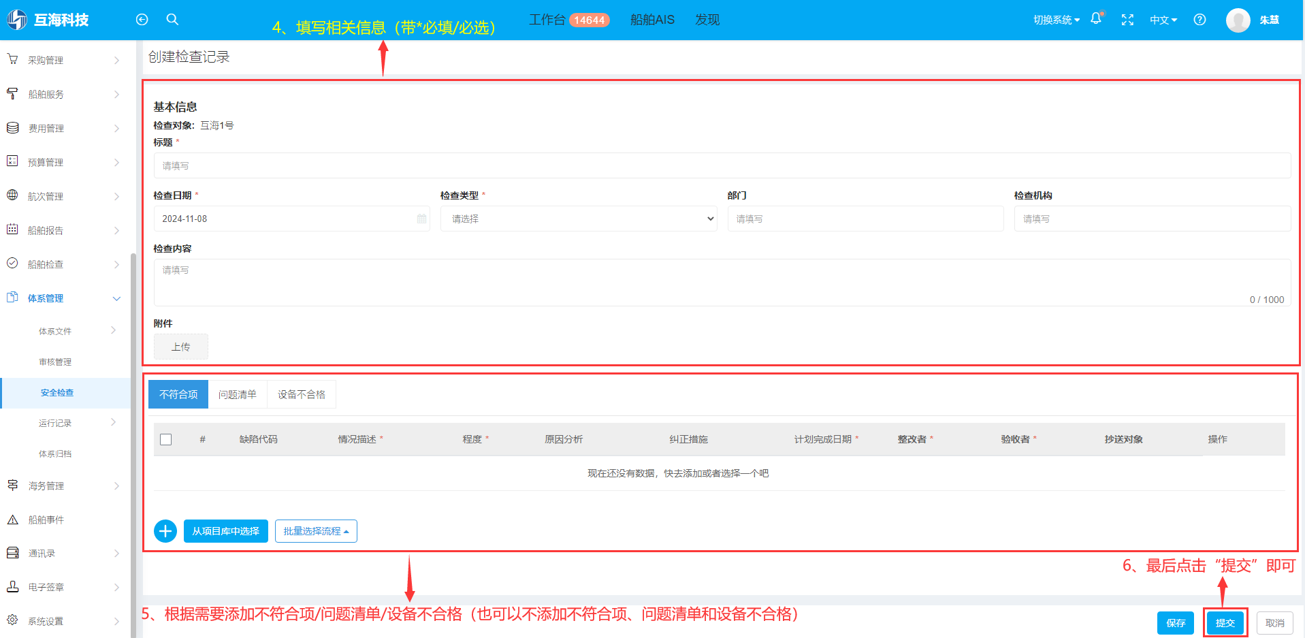1305x638 pixels.
Task: Tick the select-all checkbox in table header
Action: (165, 439)
